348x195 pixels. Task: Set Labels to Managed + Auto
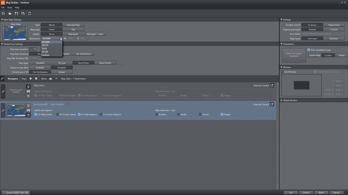click(x=95, y=34)
